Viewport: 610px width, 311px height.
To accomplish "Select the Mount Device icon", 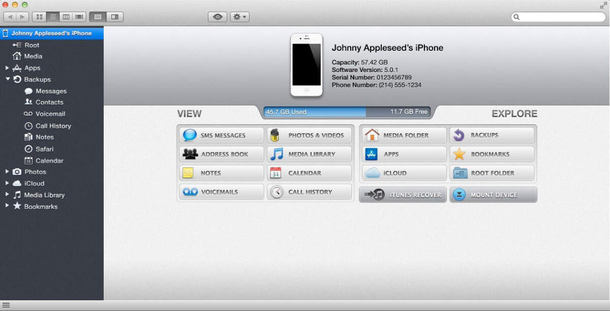I will 493,194.
